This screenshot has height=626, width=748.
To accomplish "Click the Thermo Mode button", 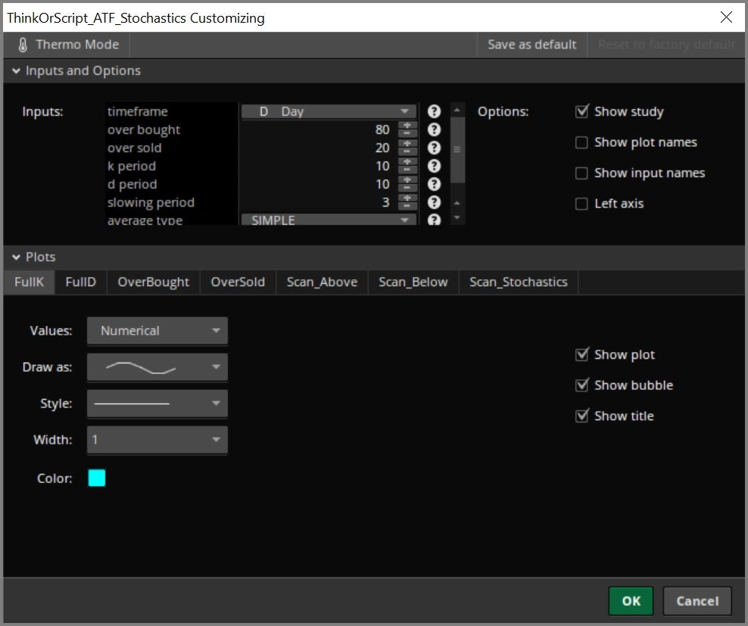I will 67,45.
